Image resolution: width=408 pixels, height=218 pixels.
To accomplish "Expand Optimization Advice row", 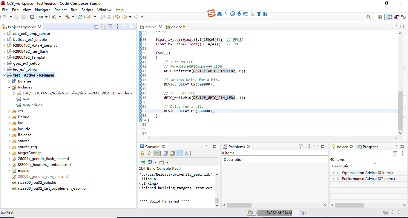I will pos(333,173).
